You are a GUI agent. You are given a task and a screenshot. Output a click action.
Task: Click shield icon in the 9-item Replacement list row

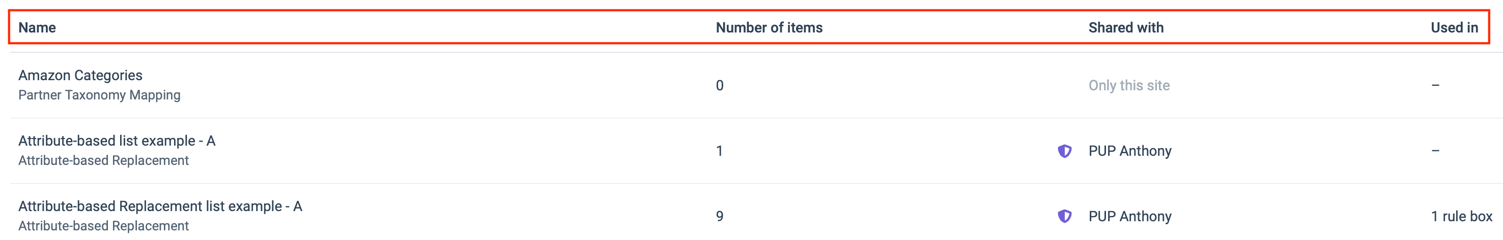coord(1064,216)
